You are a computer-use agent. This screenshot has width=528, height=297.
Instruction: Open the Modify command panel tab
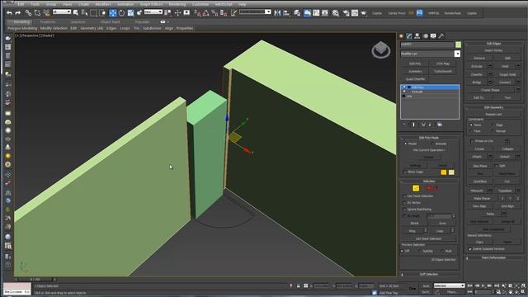click(409, 36)
